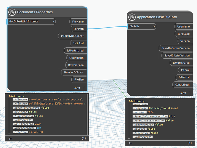This screenshot has width=197, height=148.
Task: Click AUTO lacing on BasicFileInfo node
Action: pyautogui.click(x=183, y=93)
